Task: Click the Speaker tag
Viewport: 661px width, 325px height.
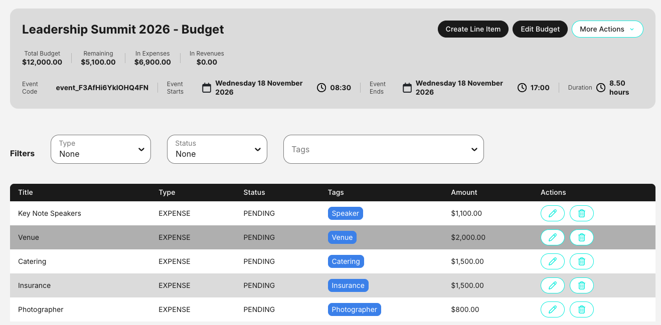Action: (345, 213)
